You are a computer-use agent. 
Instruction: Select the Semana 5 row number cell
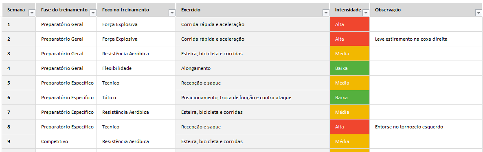point(19,83)
